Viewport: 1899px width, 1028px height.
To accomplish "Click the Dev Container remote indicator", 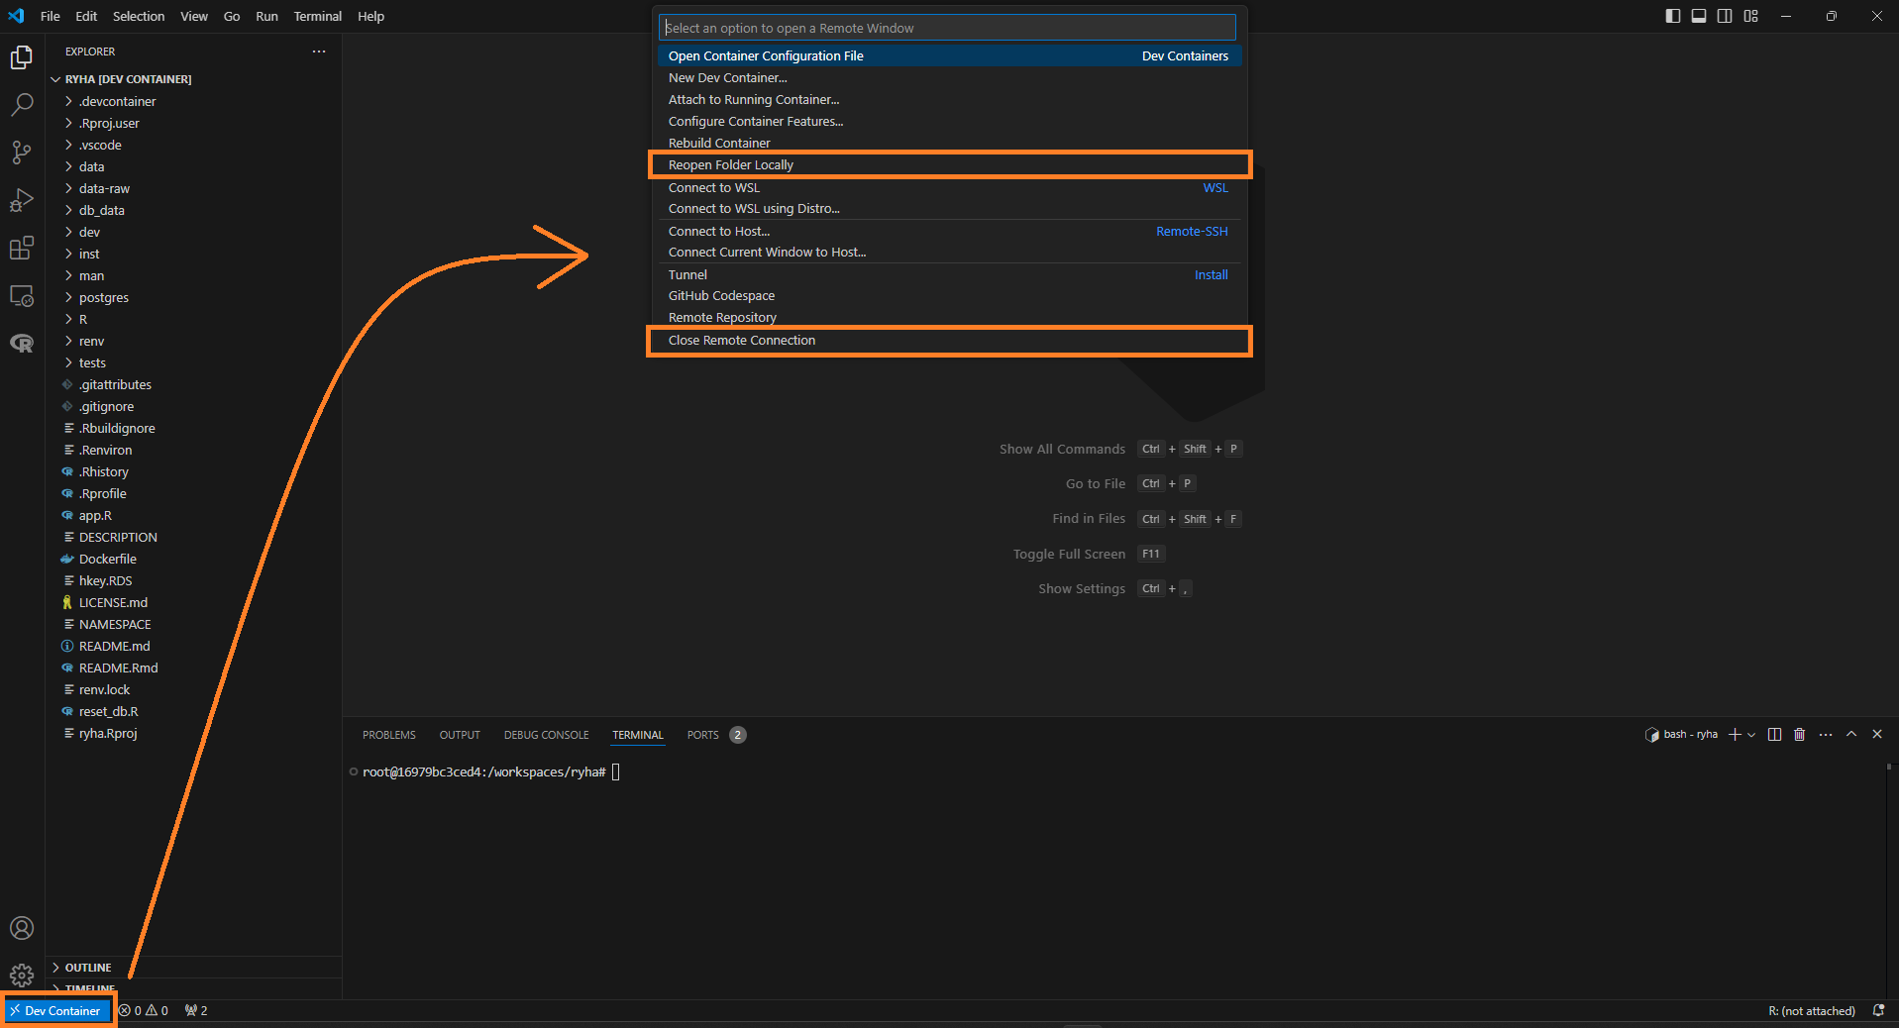I will click(x=55, y=1010).
